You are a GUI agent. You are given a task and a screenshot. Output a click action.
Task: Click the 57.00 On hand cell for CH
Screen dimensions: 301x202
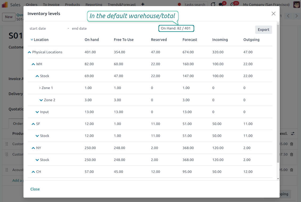[x=89, y=172]
